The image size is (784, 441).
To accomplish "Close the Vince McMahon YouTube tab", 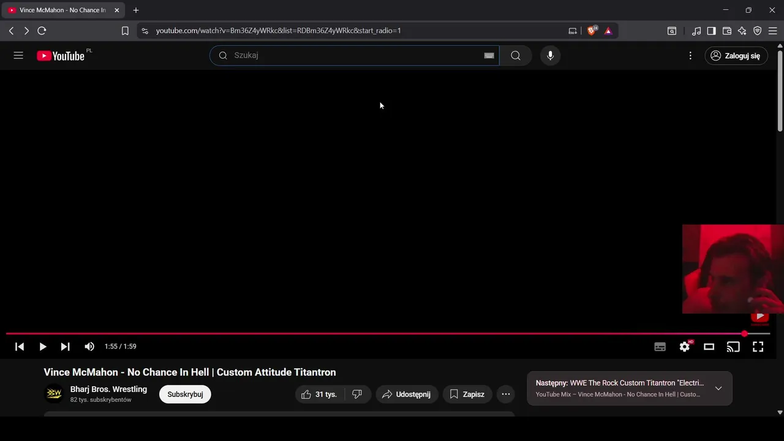I will pos(116,10).
